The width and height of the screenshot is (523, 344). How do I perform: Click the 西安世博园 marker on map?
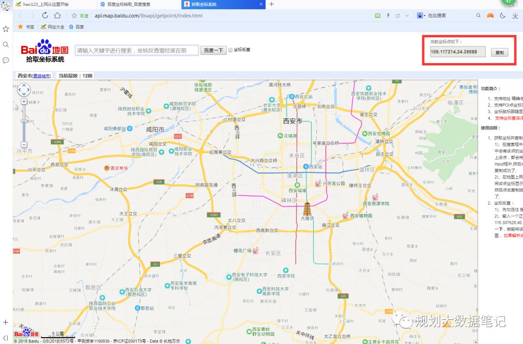(x=365, y=133)
